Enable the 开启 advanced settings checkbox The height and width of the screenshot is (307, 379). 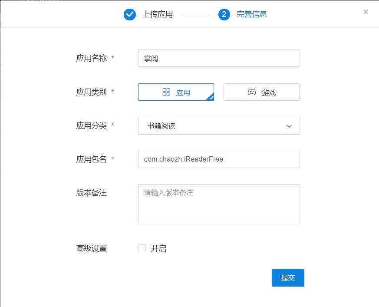coord(142,248)
